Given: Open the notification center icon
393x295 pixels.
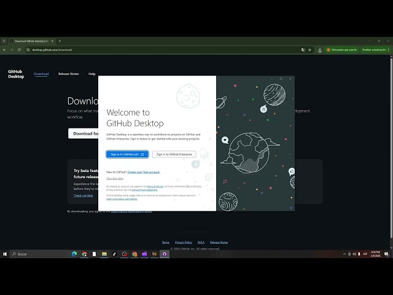Looking at the screenshot, I should point(387,254).
